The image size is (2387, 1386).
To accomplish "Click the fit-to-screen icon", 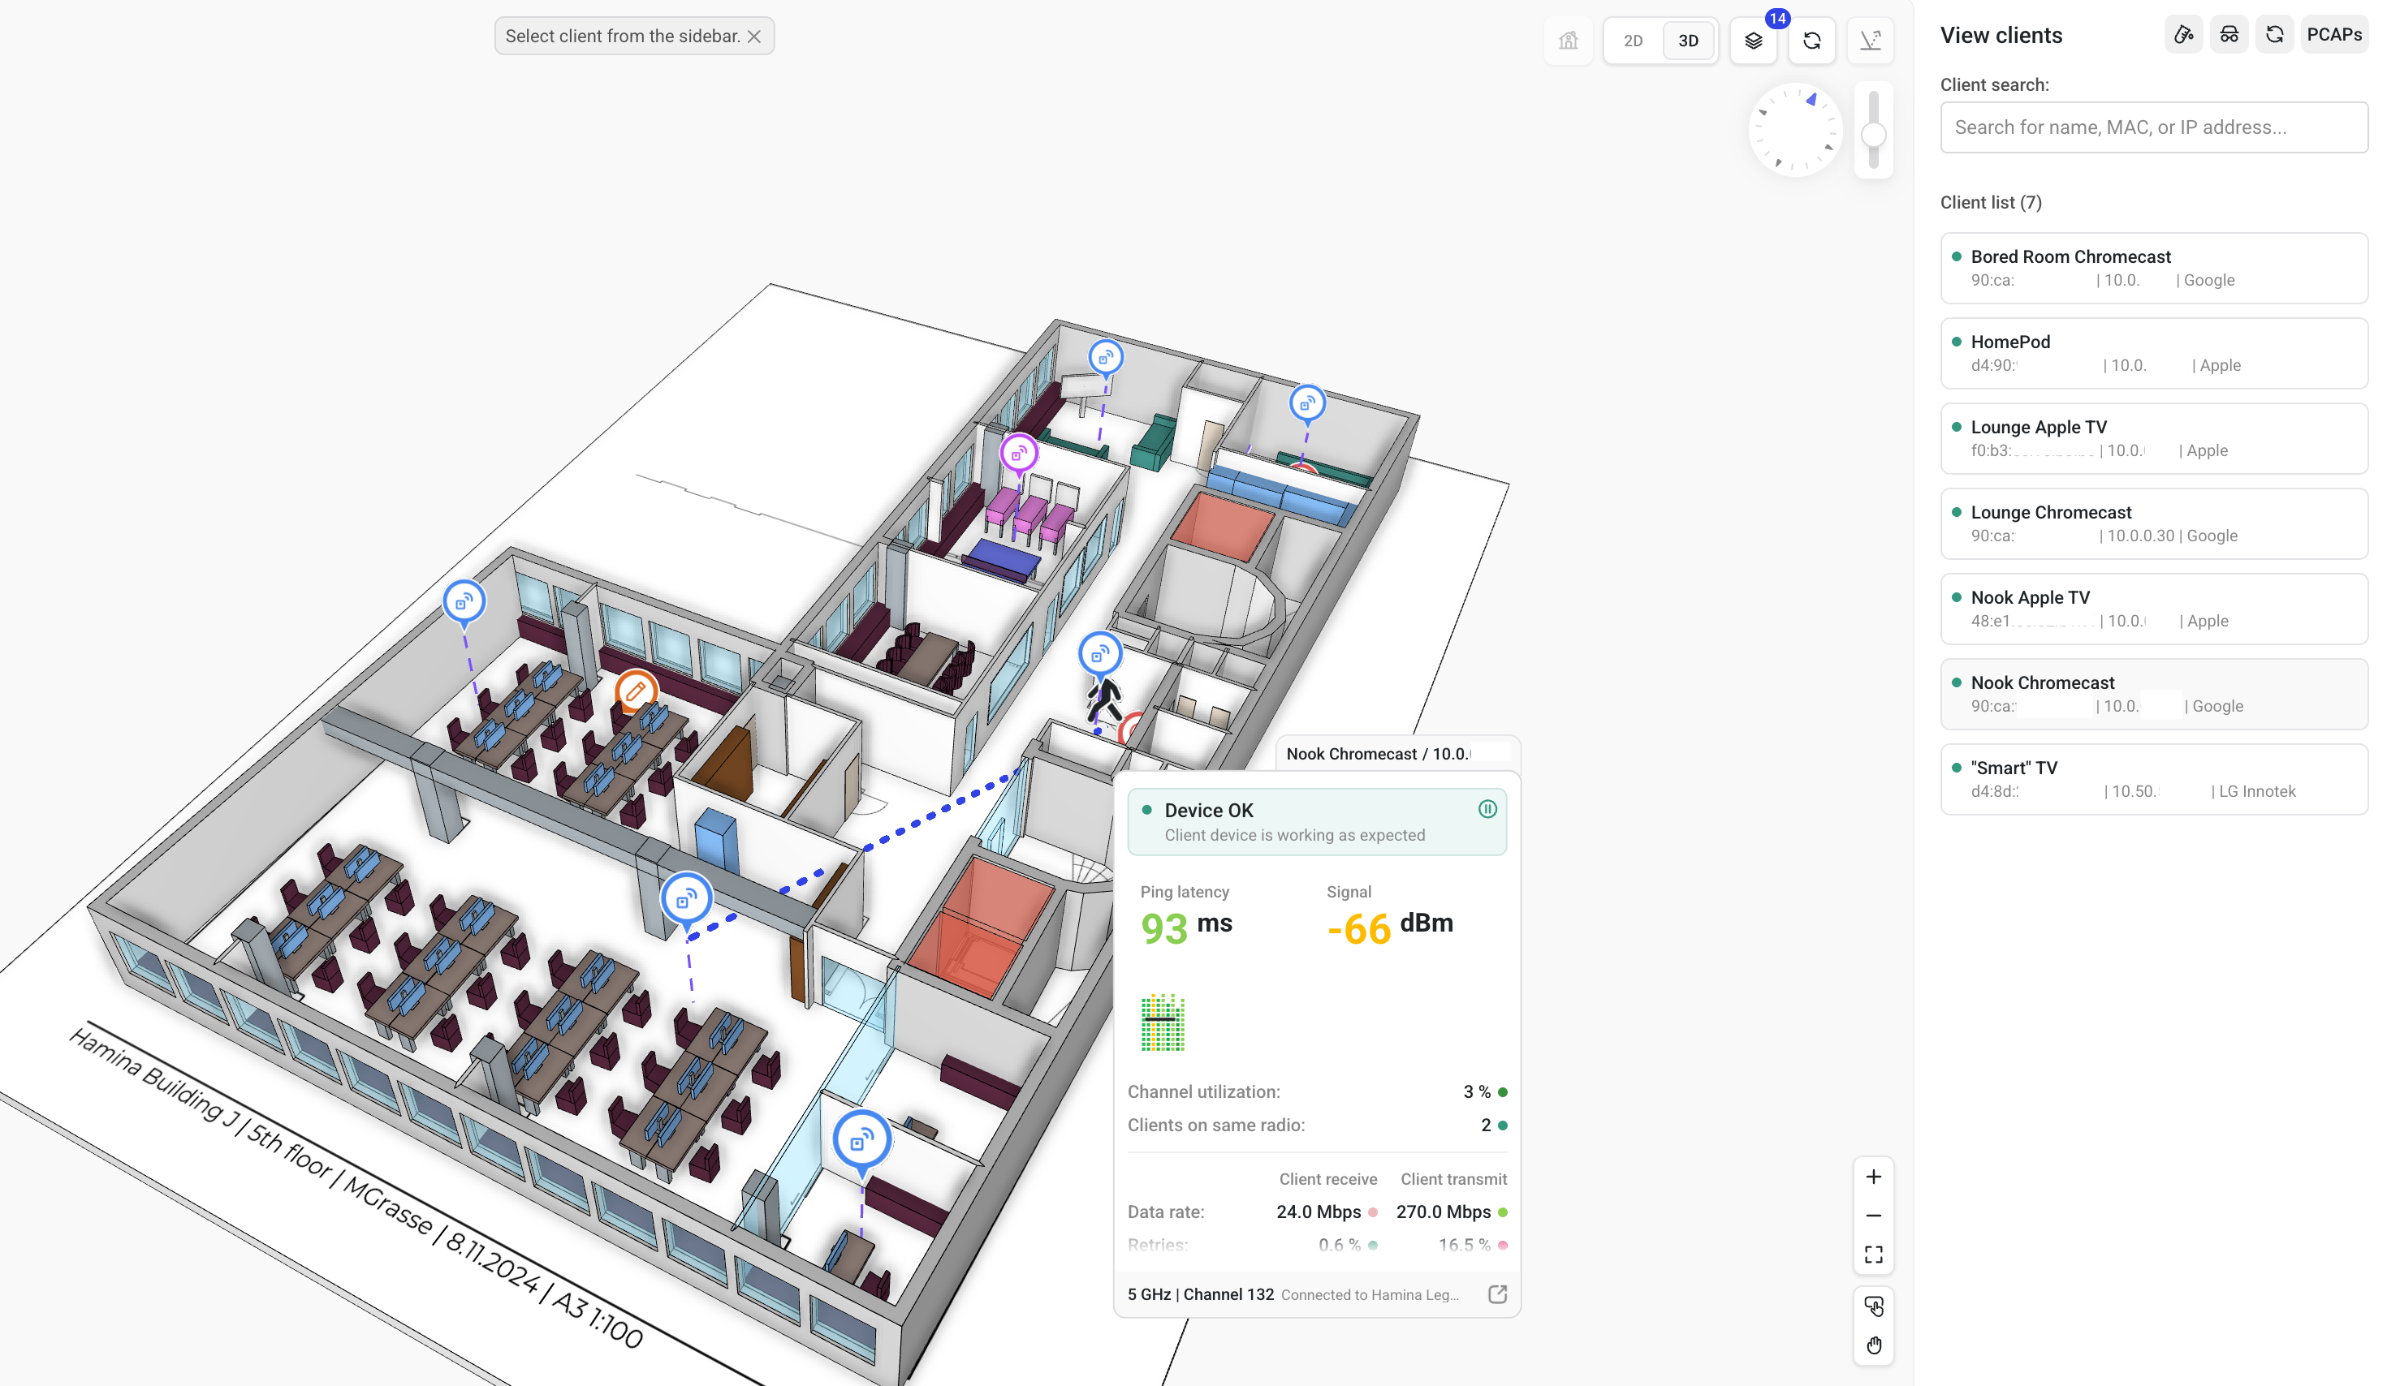I will point(1872,1255).
